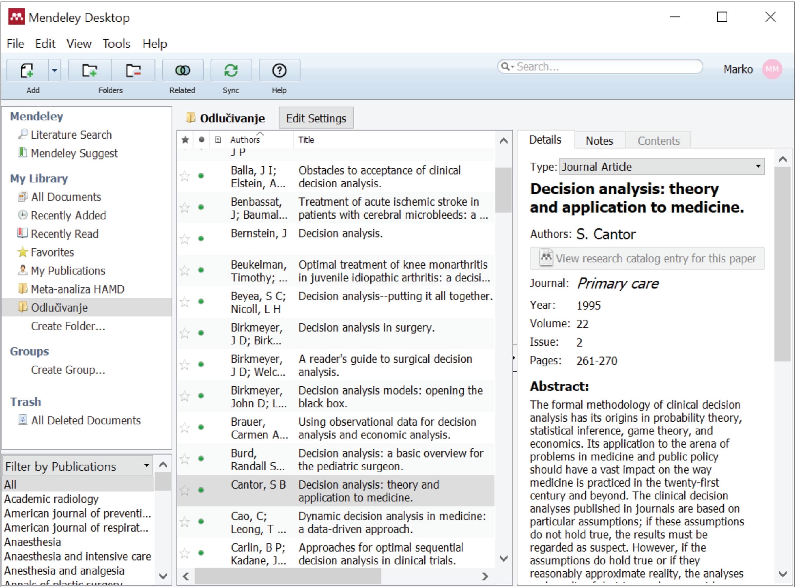Click the Create Group... link

[68, 370]
